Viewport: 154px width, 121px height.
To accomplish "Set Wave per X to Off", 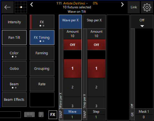I will (72, 45).
